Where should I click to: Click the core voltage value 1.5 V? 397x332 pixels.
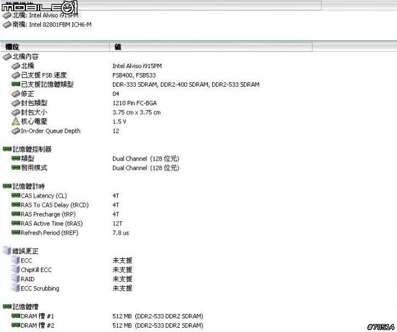click(x=119, y=121)
